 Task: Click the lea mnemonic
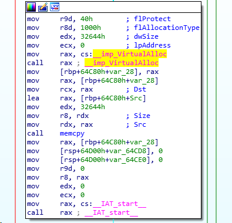33,98
